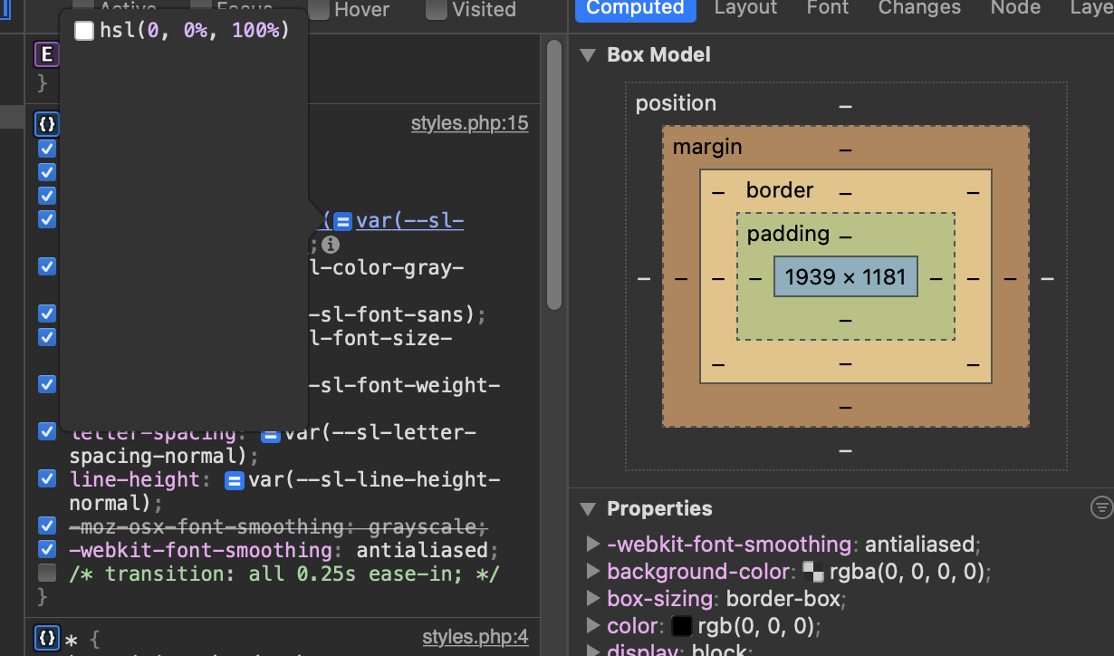Open the styles.php:15 source link
The height and width of the screenshot is (656, 1114).
[x=470, y=122]
